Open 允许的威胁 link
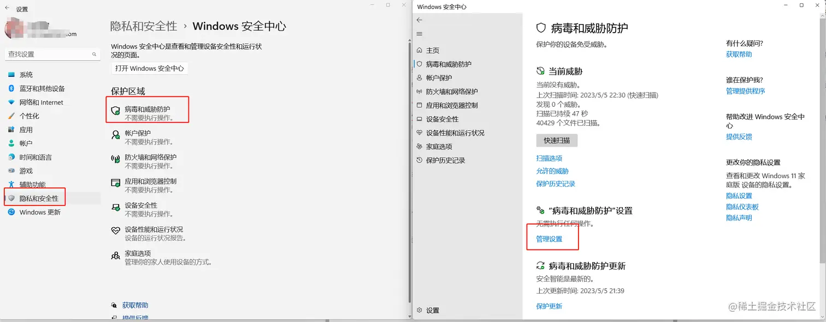 click(552, 171)
